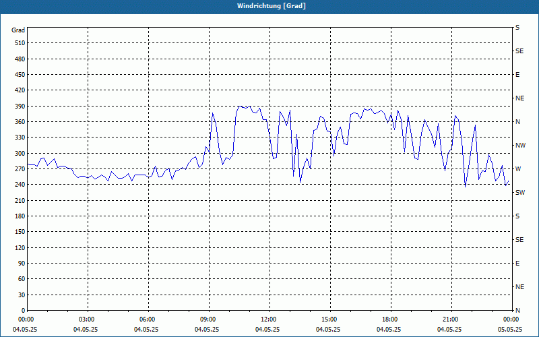Screen dimensions: 539x337
Task: Click the 21:00 time label
Action: point(450,319)
